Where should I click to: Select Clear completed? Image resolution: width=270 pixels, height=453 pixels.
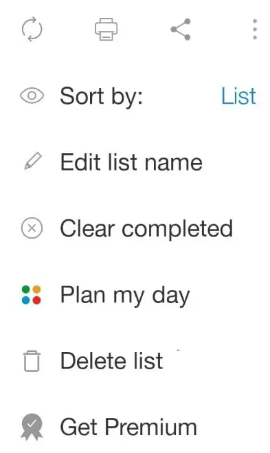(146, 228)
